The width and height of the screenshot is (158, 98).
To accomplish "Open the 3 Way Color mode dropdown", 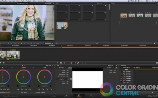I will [x=49, y=65].
